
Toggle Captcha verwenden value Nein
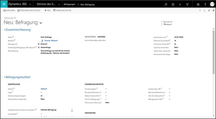click(x=176, y=47)
